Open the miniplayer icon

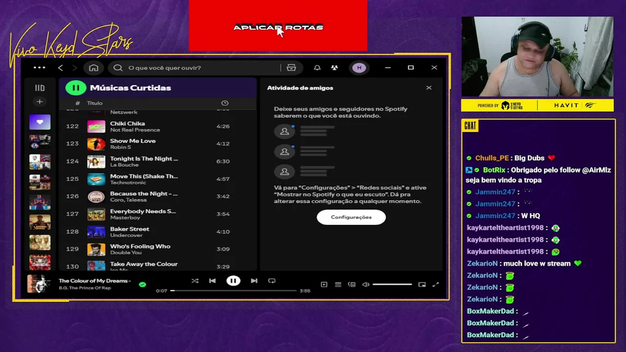[x=422, y=285]
